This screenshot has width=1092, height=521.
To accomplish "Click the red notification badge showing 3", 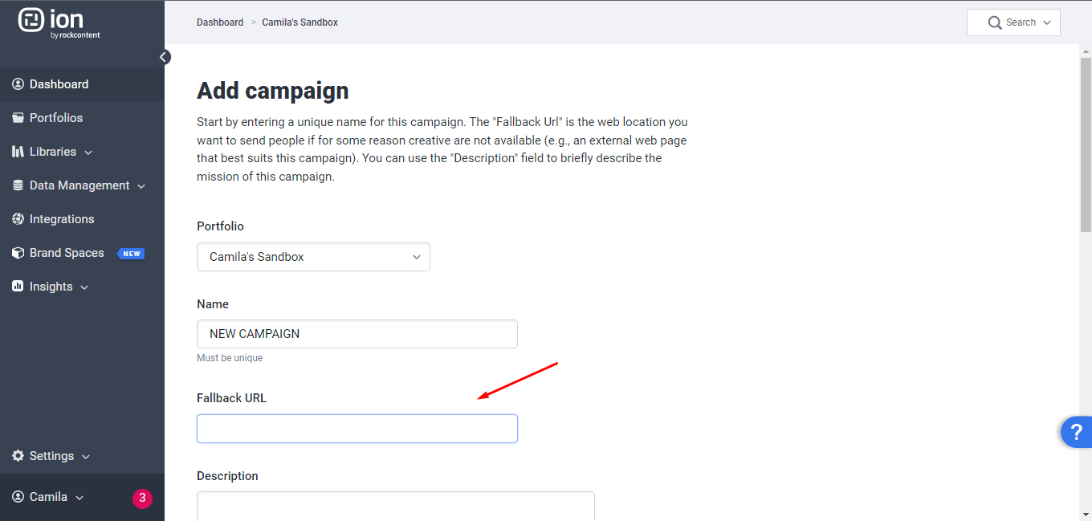I will coord(142,499).
